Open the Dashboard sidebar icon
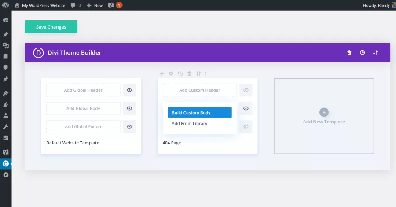The image size is (396, 207). point(6,20)
